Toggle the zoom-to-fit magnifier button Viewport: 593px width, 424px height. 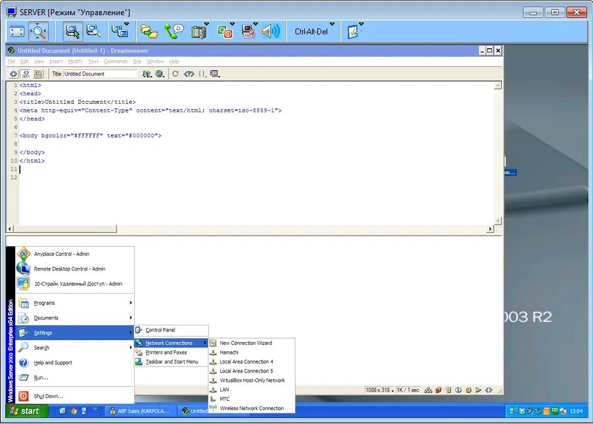(x=39, y=32)
